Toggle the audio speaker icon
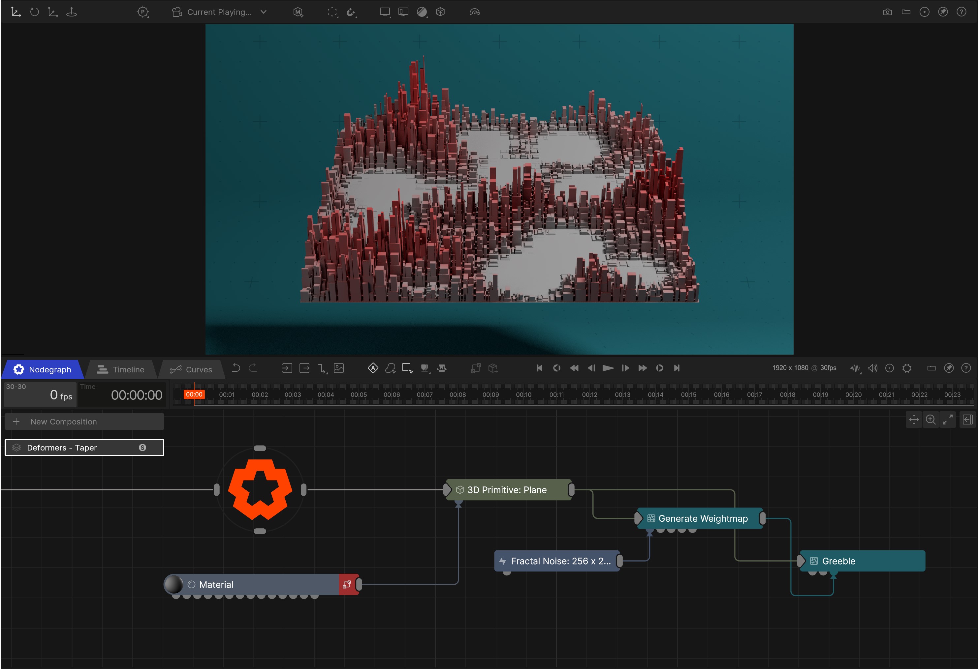 [872, 368]
